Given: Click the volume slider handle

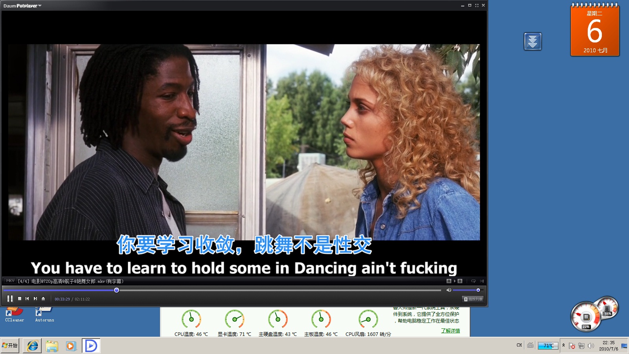Looking at the screenshot, I should 478,290.
